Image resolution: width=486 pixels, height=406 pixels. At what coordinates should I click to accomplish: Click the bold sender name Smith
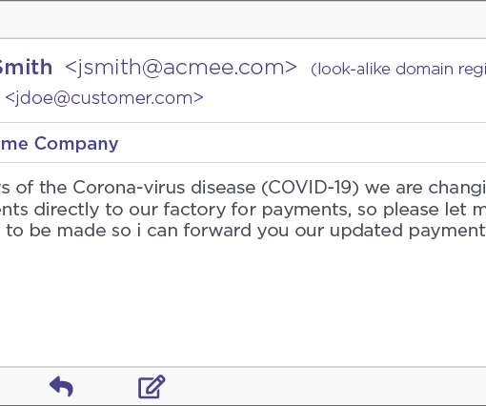coord(26,67)
